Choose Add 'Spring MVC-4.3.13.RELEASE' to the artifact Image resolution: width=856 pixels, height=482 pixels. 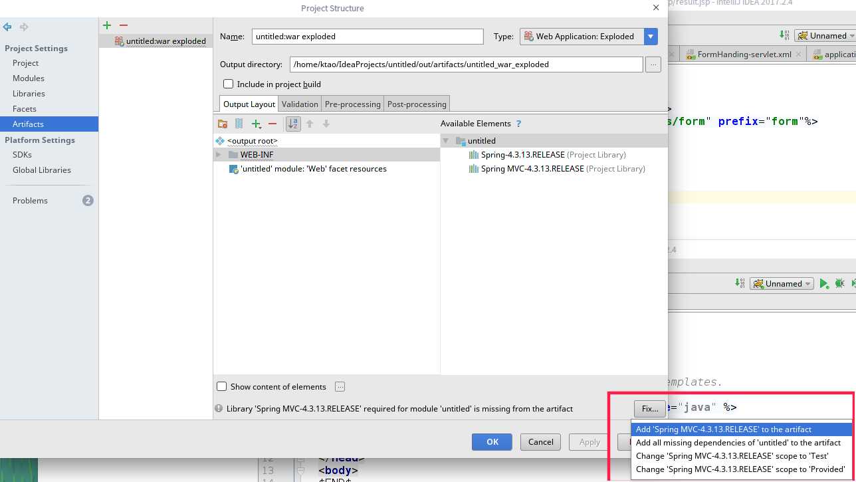click(741, 429)
